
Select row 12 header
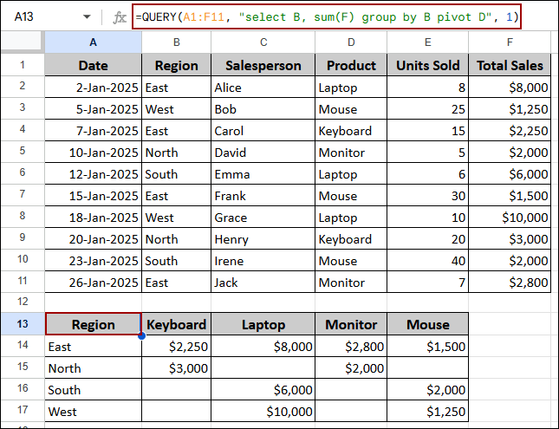tap(23, 302)
